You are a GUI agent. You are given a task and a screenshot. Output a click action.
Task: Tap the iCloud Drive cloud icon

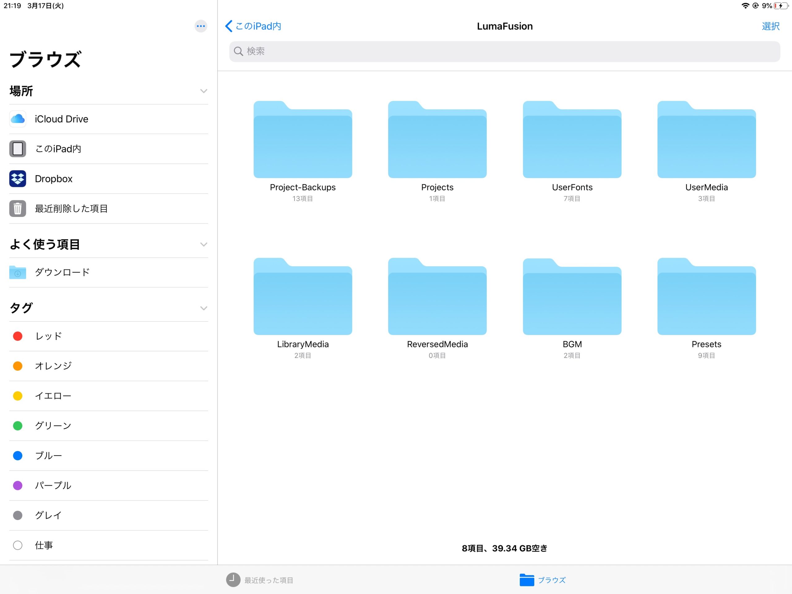(18, 119)
